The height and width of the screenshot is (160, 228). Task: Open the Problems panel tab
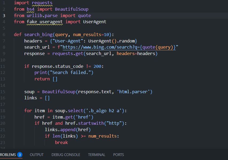7,155
